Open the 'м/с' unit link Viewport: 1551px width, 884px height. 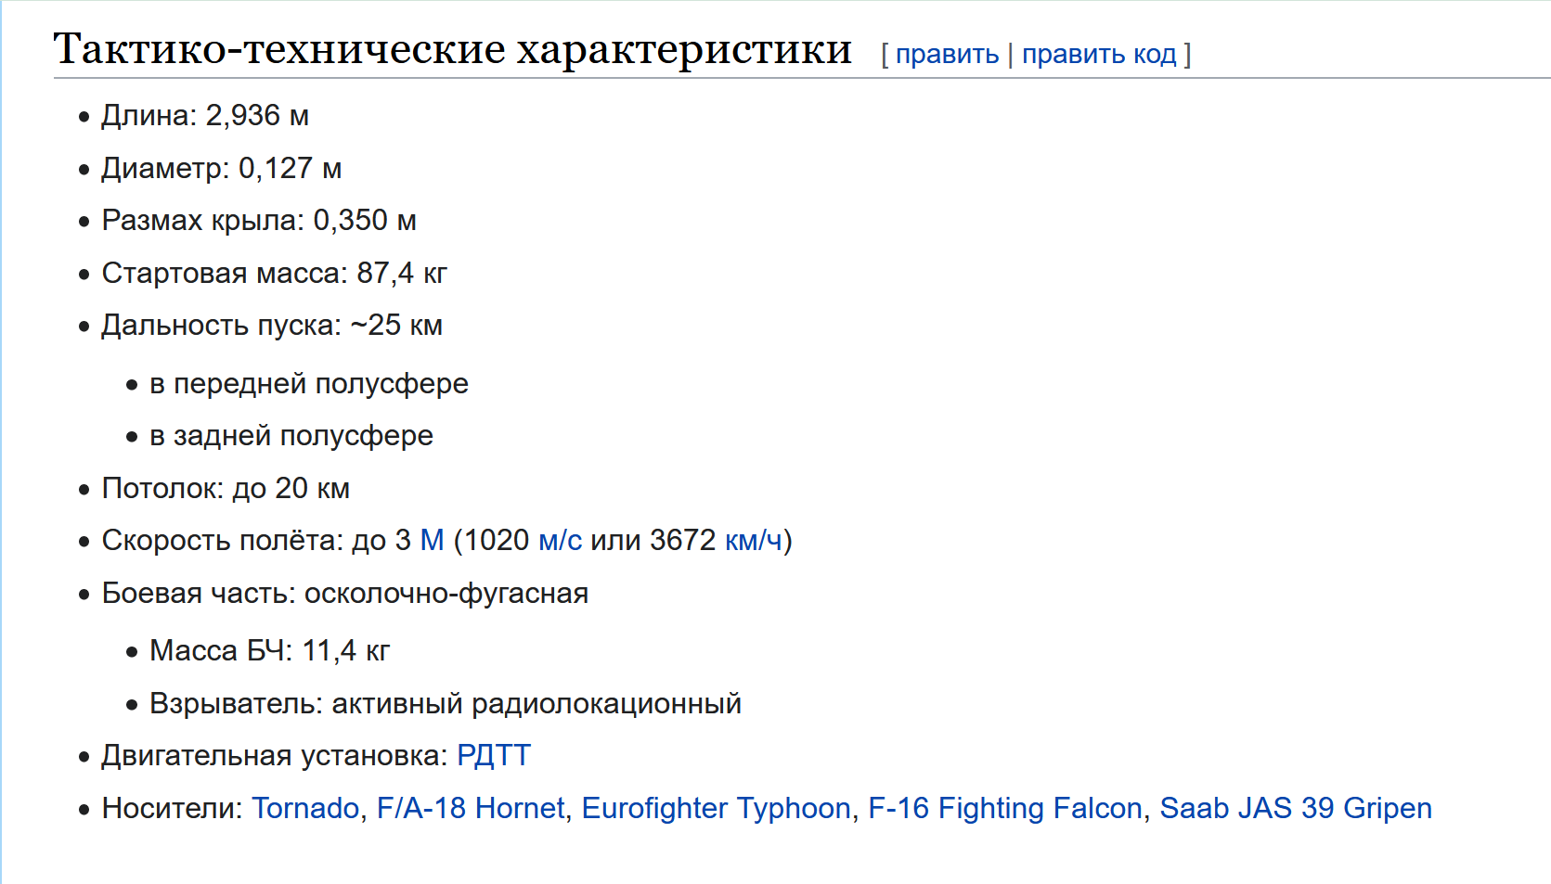[560, 540]
